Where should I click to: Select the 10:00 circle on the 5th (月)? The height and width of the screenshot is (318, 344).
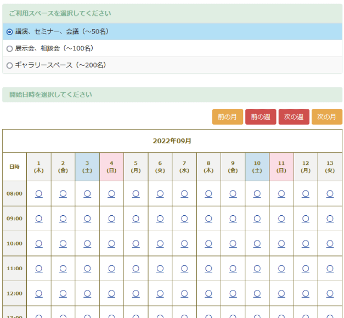[136, 243]
